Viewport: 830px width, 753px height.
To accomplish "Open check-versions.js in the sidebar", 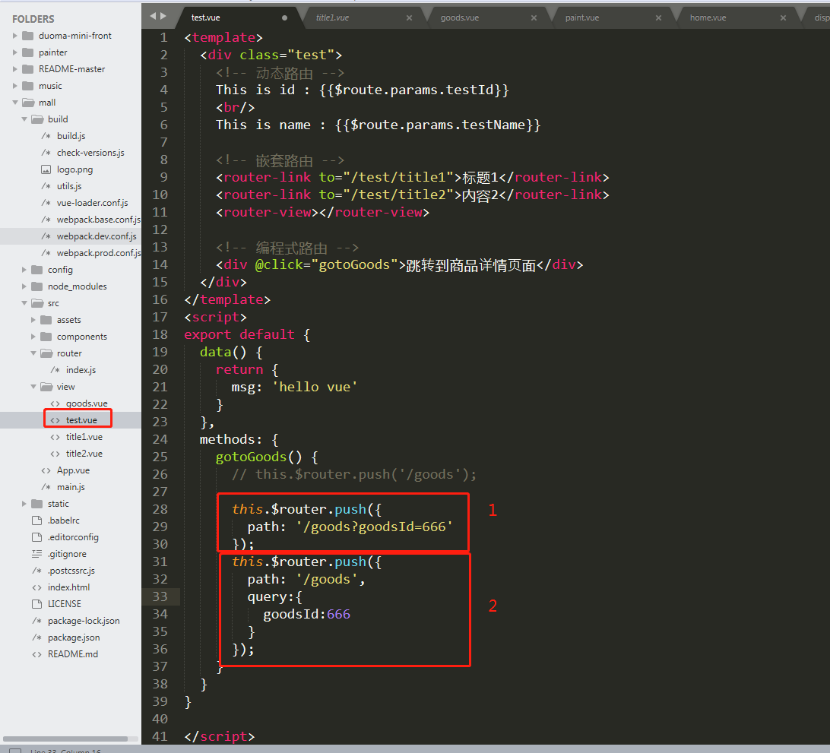I will pos(90,153).
